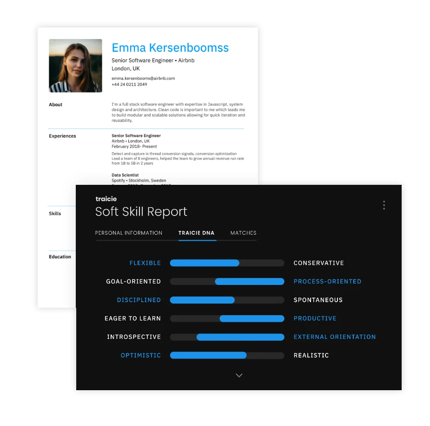Click the Goal-oriented–Process-oriented trait bar
Viewport: 430px width, 426px height.
point(227,282)
